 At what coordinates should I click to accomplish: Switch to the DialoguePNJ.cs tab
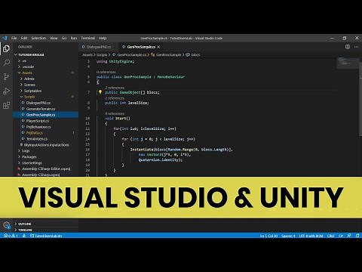point(99,47)
